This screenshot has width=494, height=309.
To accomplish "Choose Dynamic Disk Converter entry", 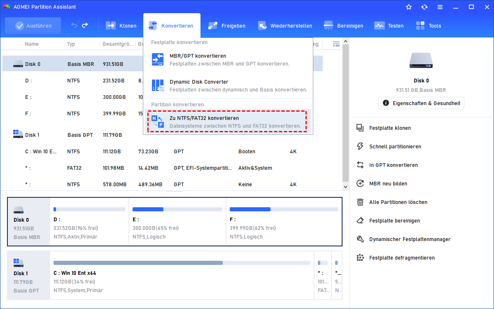I will pyautogui.click(x=228, y=86).
